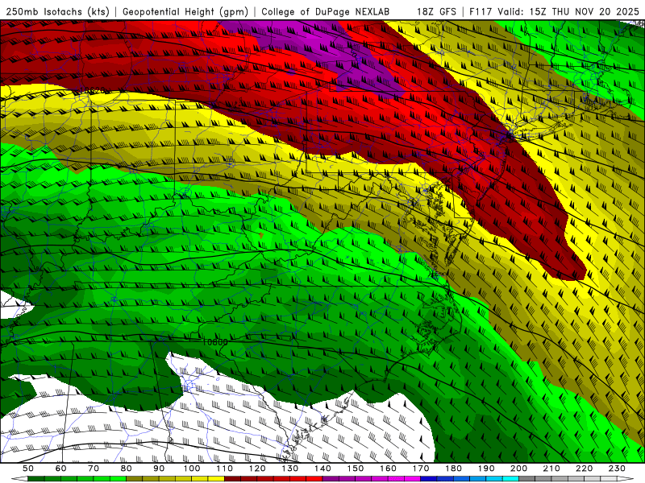This screenshot has width=645, height=483.
Task: Click the 180 value on color scale
Action: 453,469
